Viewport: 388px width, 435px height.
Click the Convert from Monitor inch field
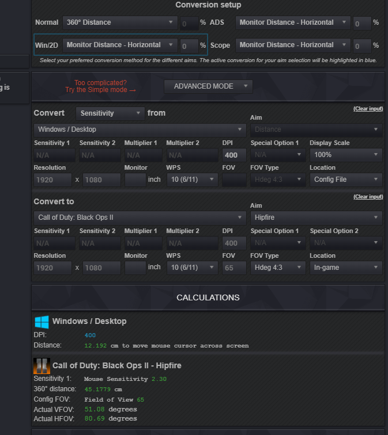tap(135, 180)
